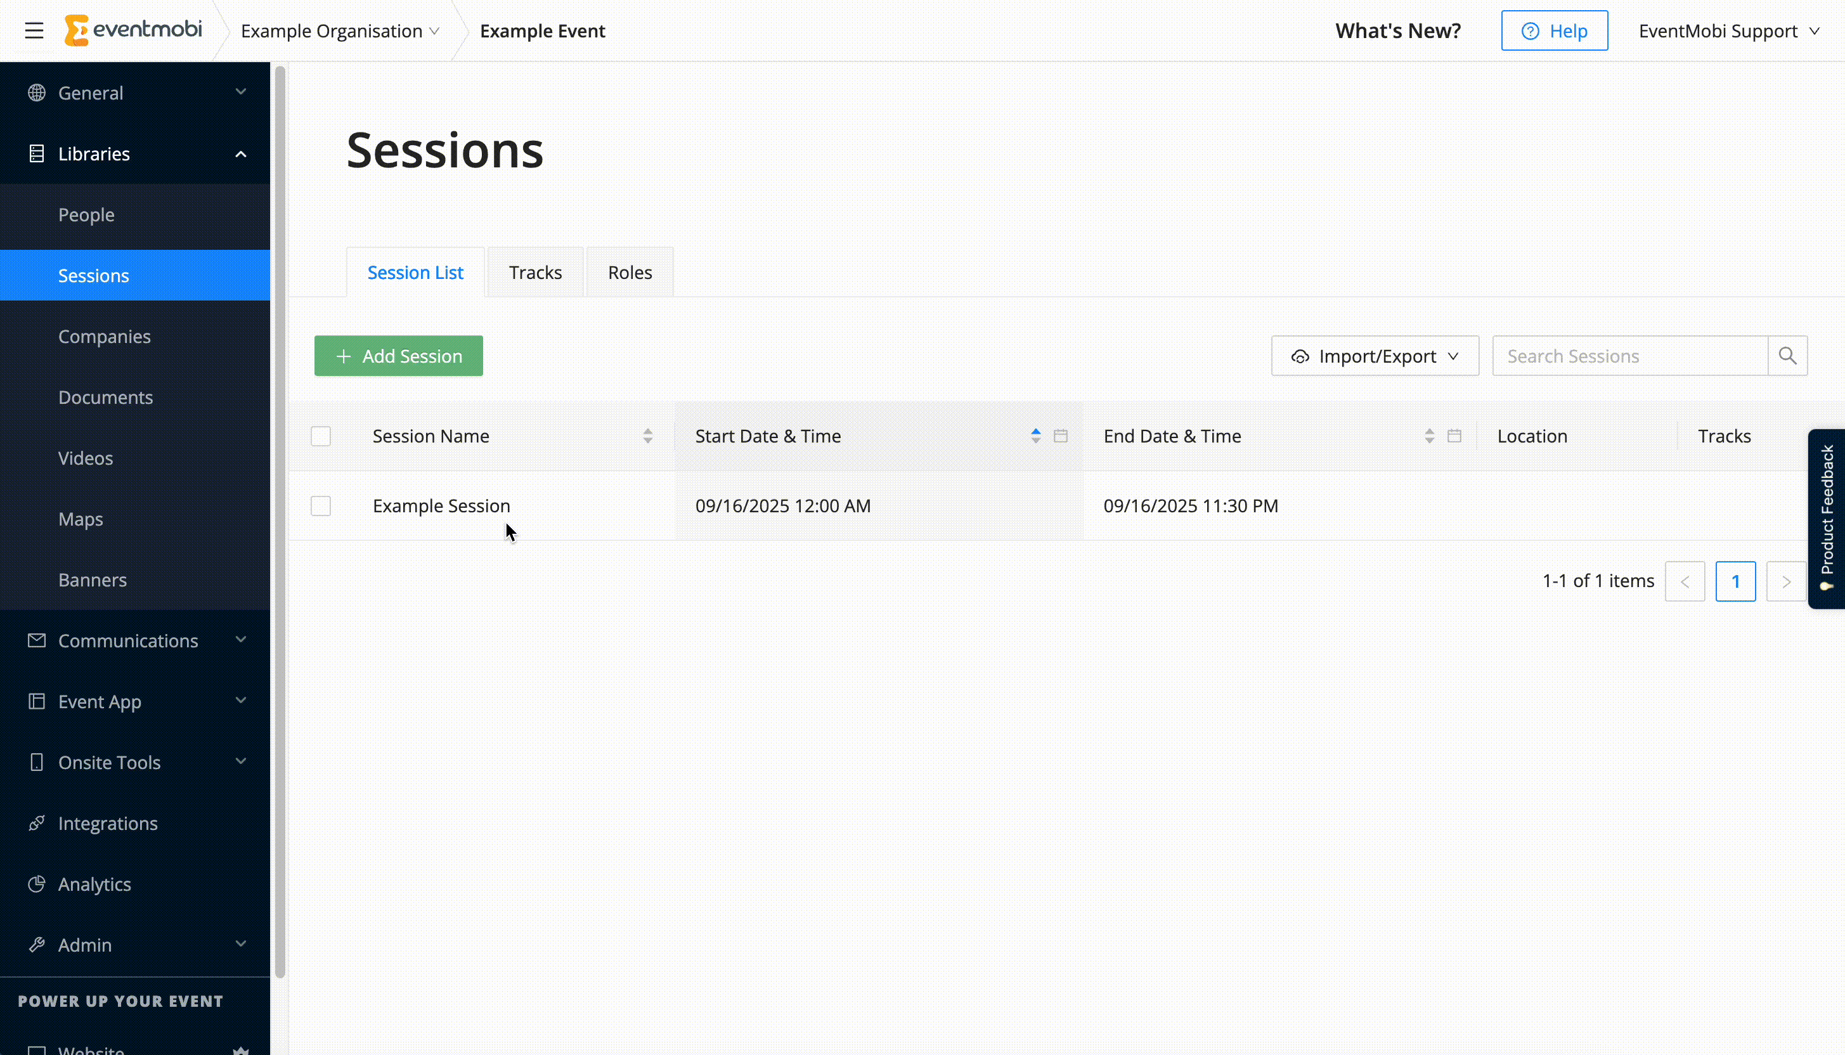This screenshot has width=1845, height=1055.
Task: Click the Search Sessions input field
Action: [x=1629, y=356]
